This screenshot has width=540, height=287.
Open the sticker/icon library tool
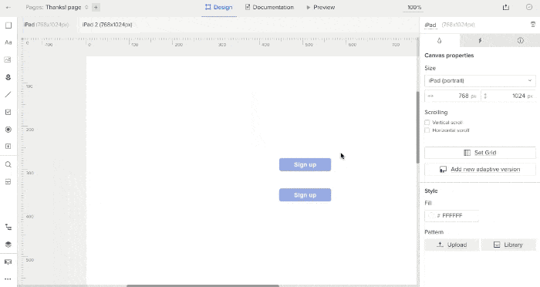pos(8,77)
